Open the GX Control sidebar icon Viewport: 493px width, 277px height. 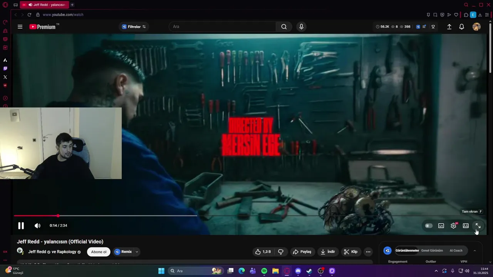5,22
